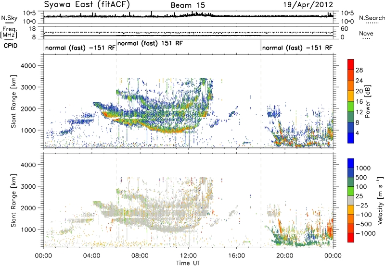Screen dimensions: 385x266
Task: Click the 'N.Search' legend label
Action: pos(372,18)
